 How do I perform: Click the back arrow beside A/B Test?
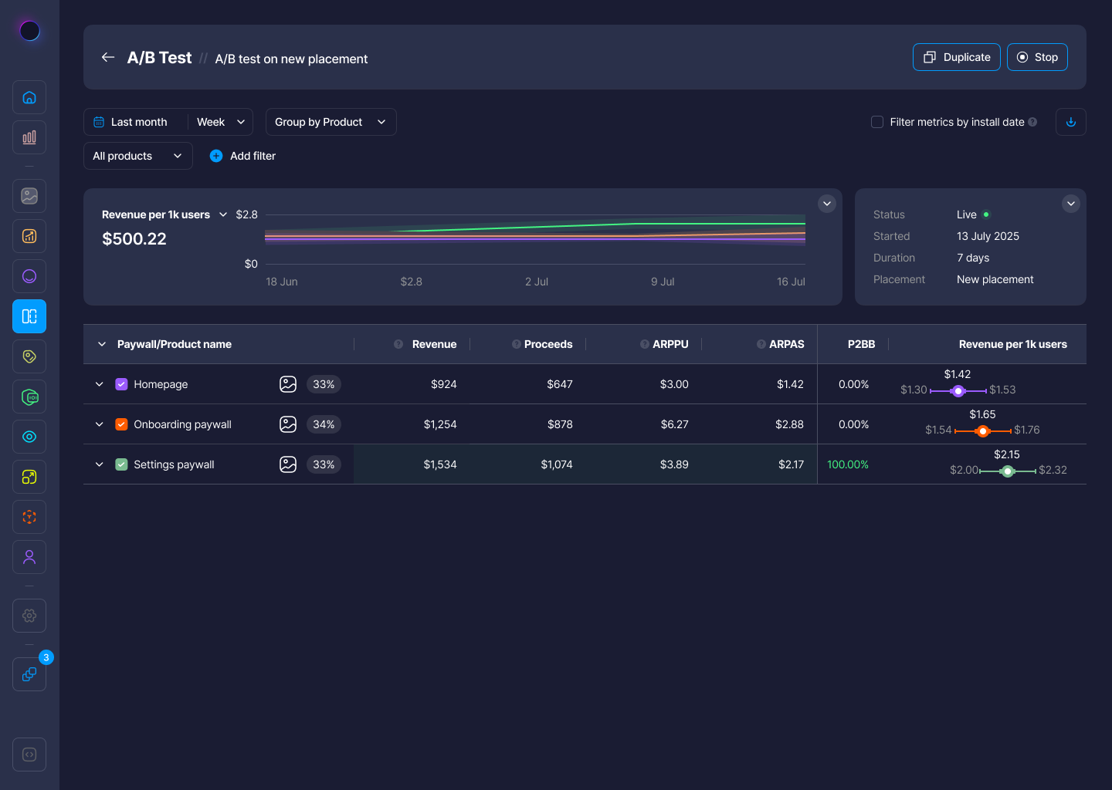coord(108,57)
